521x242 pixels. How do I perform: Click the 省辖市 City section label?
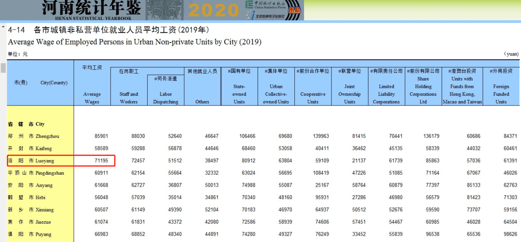coord(26,124)
